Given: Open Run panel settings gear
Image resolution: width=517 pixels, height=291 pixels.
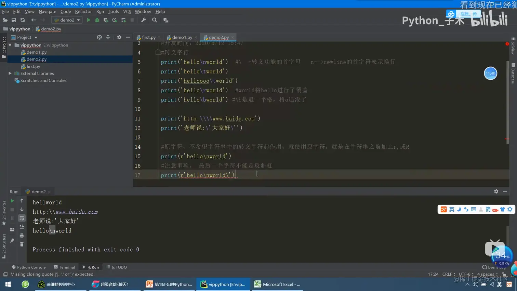Looking at the screenshot, I should pos(496,191).
